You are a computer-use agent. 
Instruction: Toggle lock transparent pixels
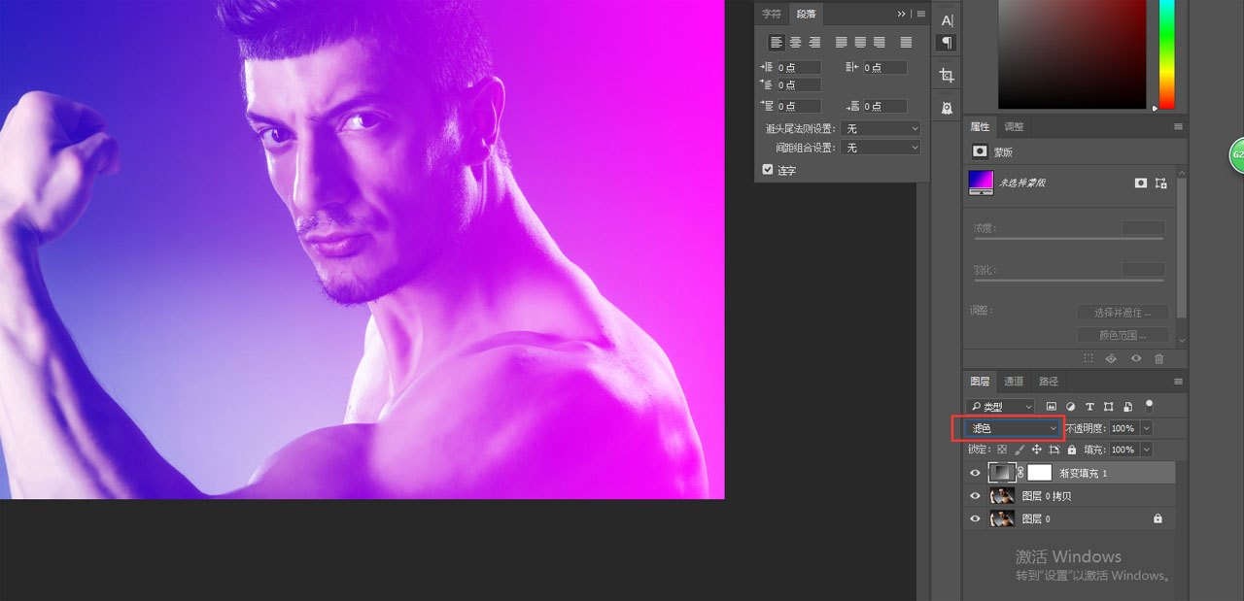click(x=1002, y=450)
